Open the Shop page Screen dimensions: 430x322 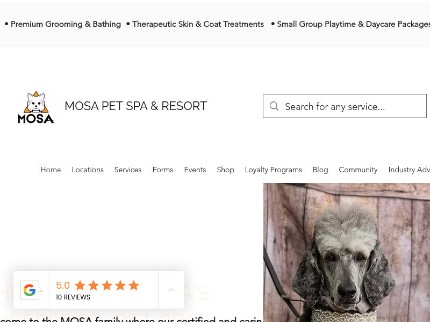[x=225, y=170]
